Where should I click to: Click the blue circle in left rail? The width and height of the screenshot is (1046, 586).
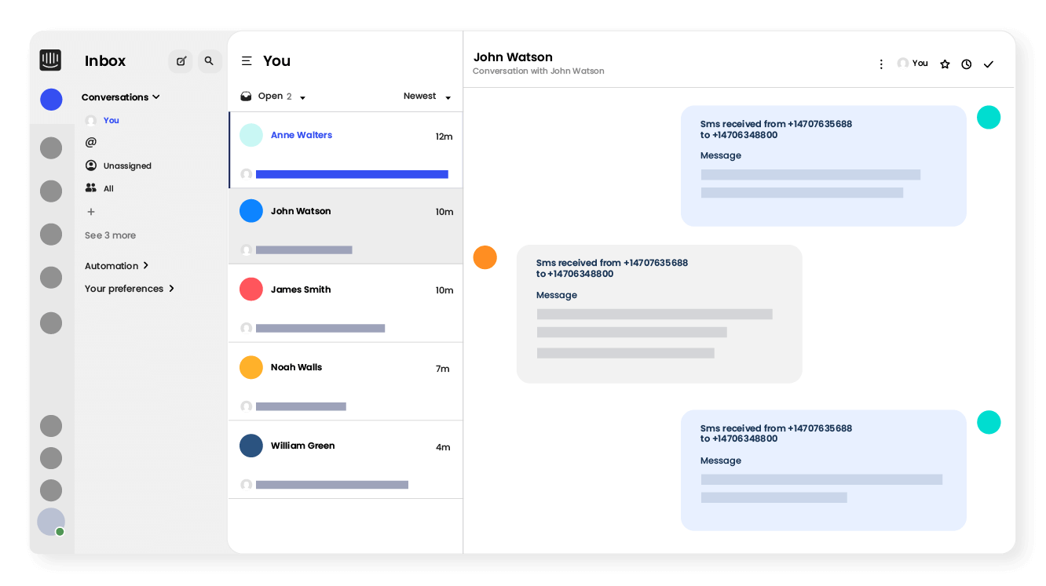(x=51, y=100)
